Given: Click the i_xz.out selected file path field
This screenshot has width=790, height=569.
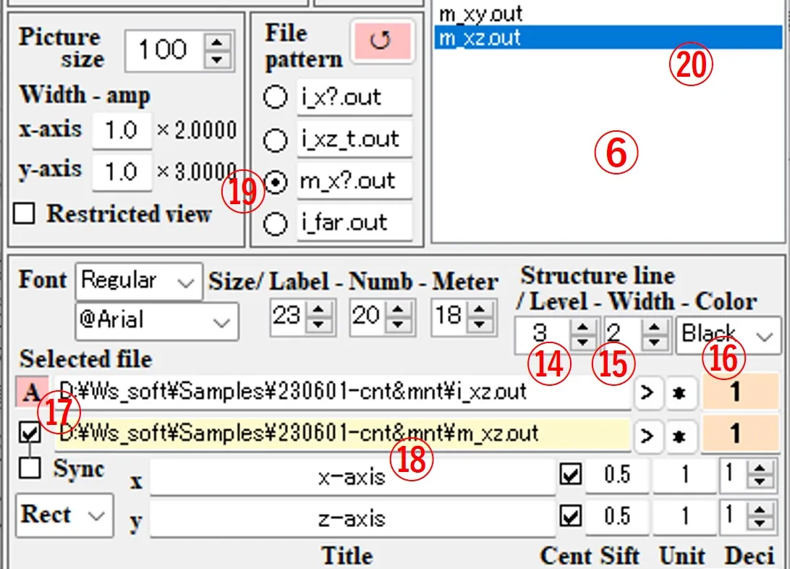Looking at the screenshot, I should [x=342, y=392].
